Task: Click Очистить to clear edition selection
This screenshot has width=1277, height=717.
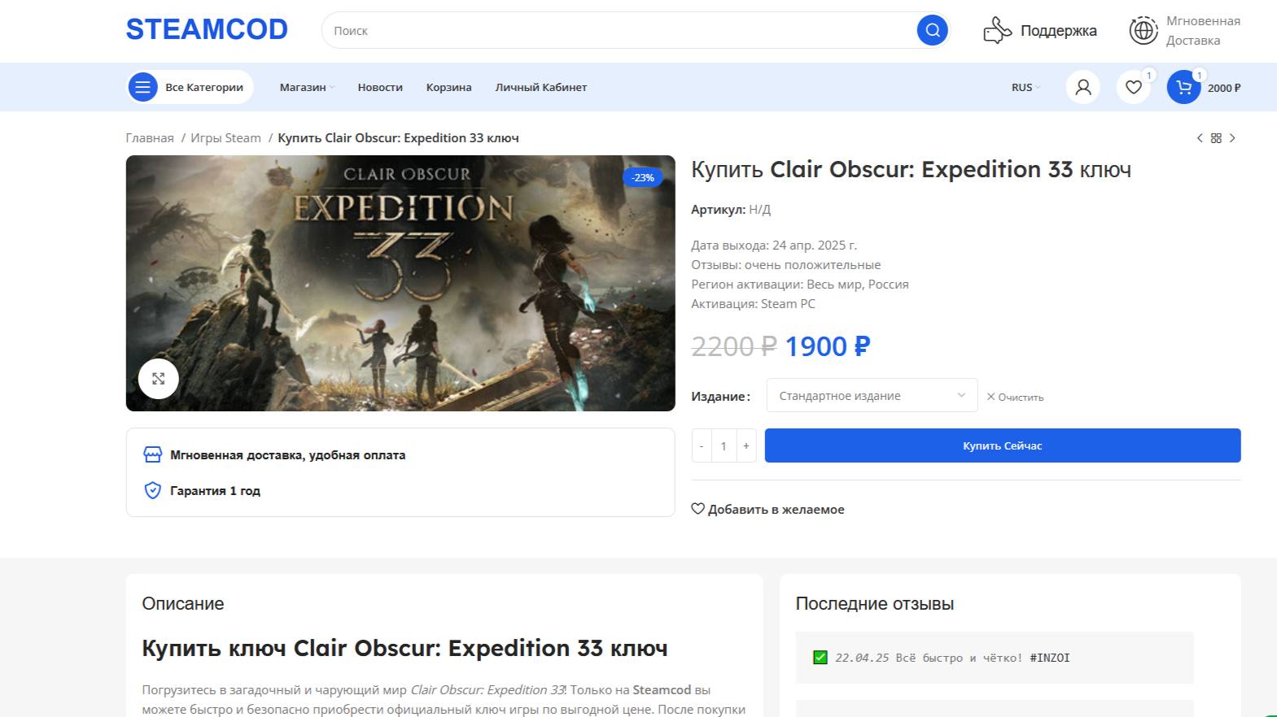Action: [x=1015, y=397]
